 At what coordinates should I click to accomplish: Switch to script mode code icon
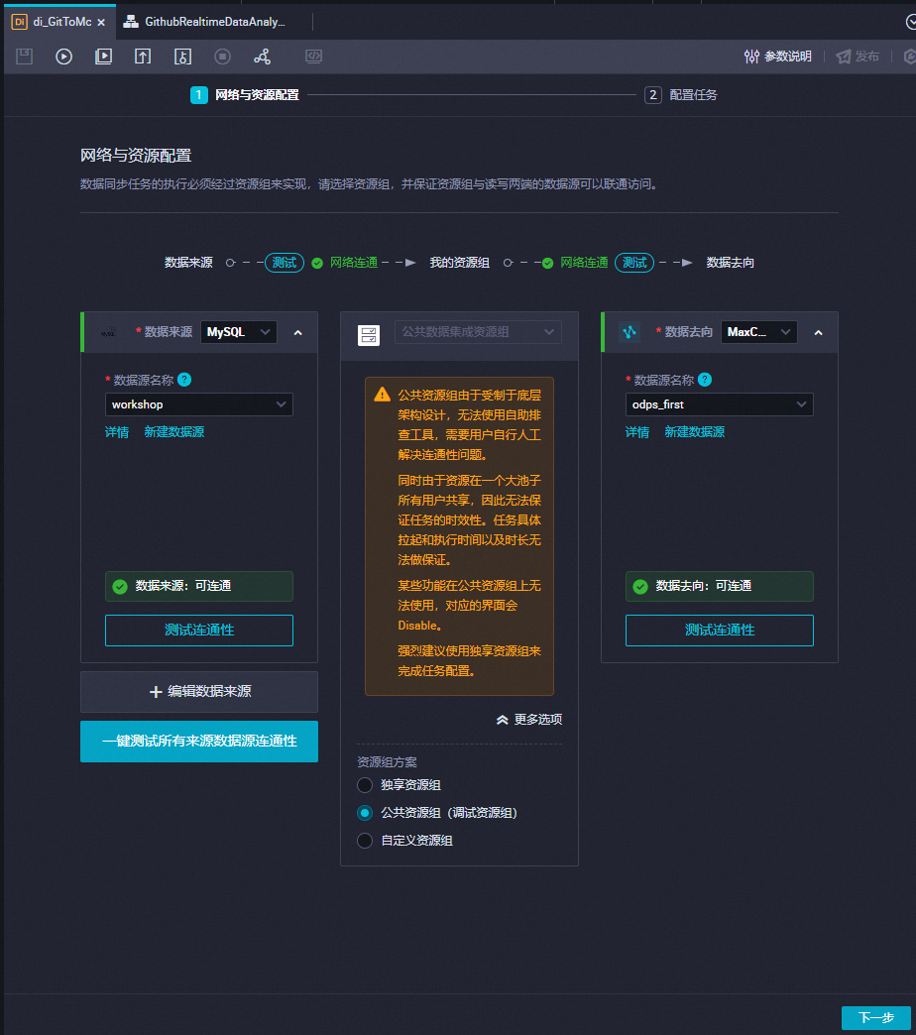(313, 57)
